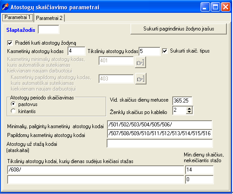Click Papildomų kasmetinių atostogų kodai field
233x194 pixels.
(160, 133)
